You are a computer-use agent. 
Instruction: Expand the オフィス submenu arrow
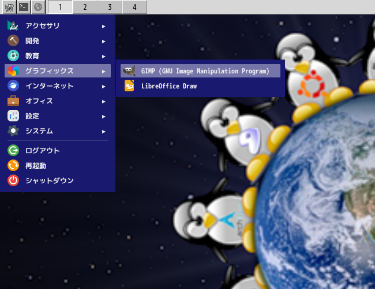[103, 102]
